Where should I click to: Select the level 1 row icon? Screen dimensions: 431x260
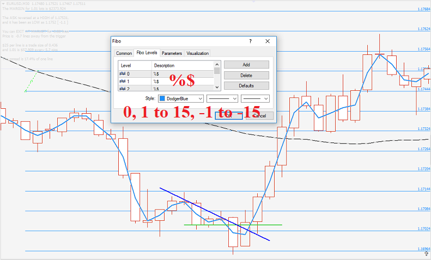pyautogui.click(x=123, y=82)
